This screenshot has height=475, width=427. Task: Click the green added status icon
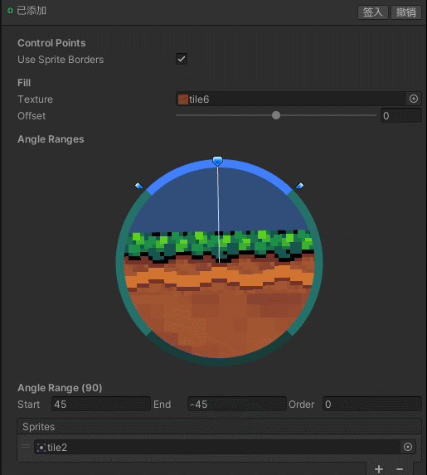[10, 11]
